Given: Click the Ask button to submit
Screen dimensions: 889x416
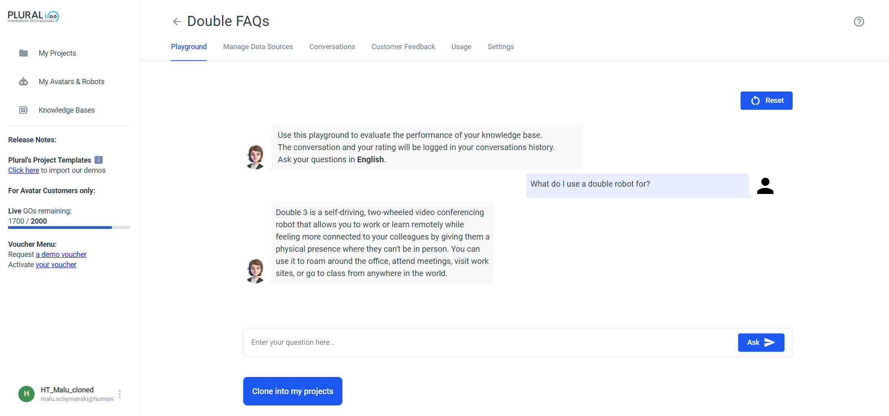Looking at the screenshot, I should click(x=761, y=342).
